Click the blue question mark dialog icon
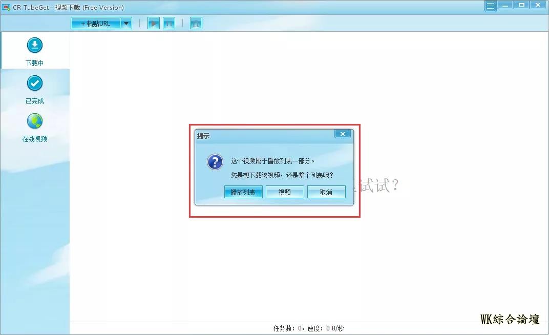The image size is (549, 335). pos(215,162)
